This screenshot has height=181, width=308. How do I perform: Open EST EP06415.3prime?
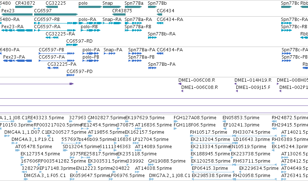click(213, 172)
